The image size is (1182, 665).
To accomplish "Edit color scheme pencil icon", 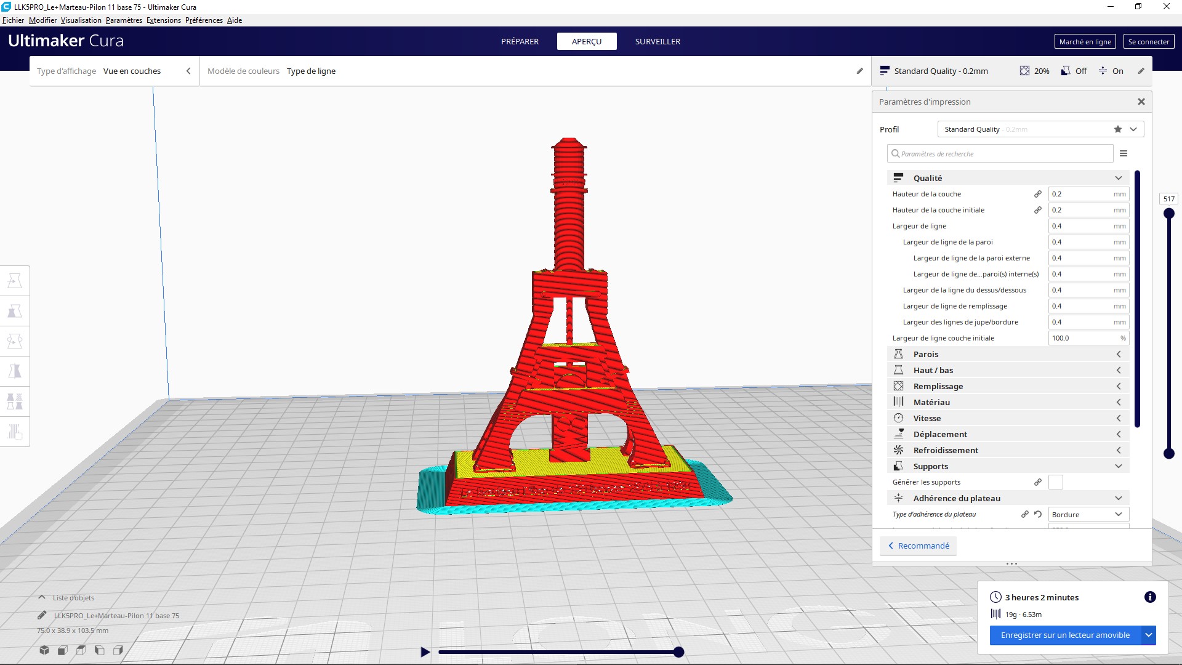I will (x=860, y=71).
